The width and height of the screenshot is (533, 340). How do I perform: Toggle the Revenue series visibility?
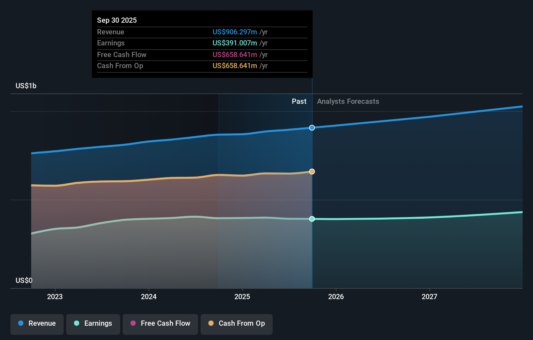(x=37, y=323)
